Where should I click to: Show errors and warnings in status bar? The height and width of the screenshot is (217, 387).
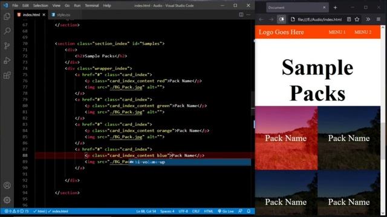pyautogui.click(x=16, y=211)
